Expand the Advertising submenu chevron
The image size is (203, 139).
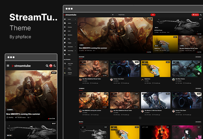(75, 51)
